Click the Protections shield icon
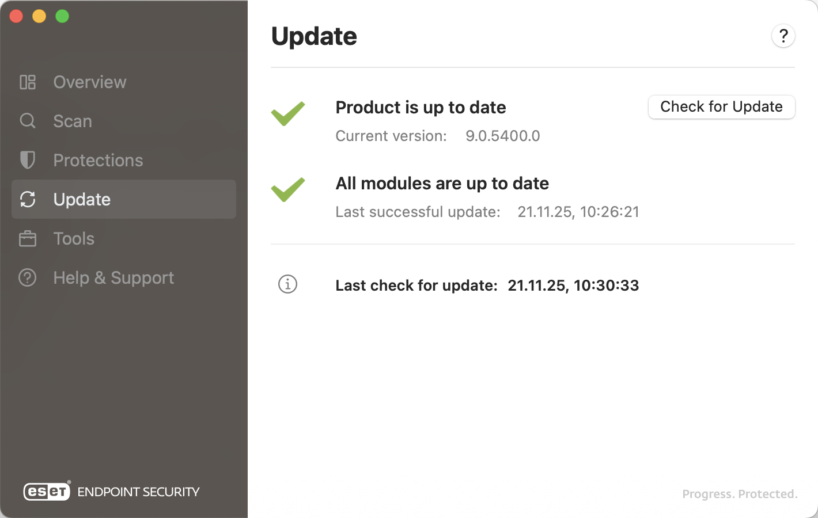This screenshot has width=818, height=518. tap(28, 160)
